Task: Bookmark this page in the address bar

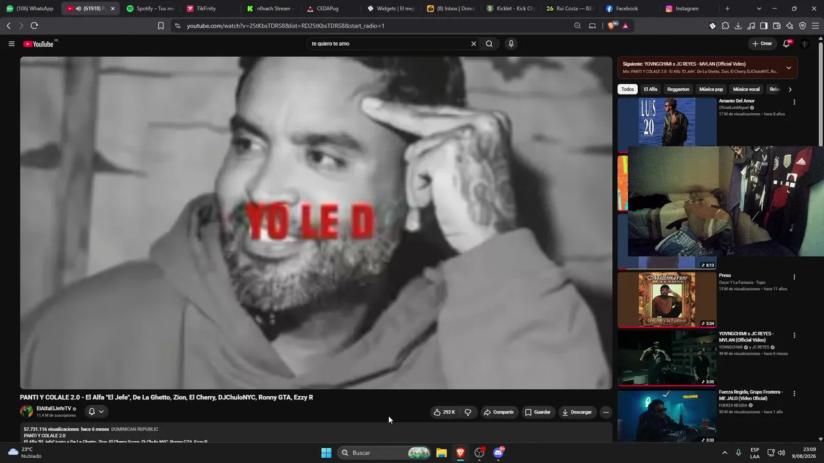Action: (161, 26)
